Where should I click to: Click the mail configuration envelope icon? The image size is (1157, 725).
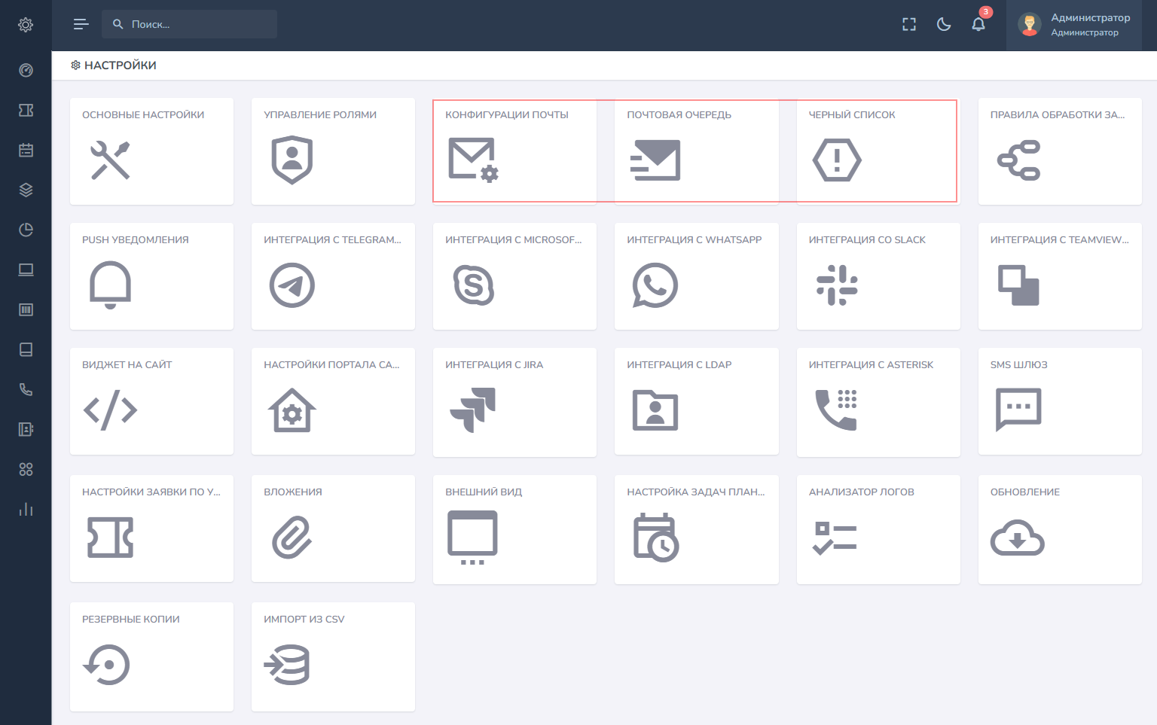tap(473, 160)
